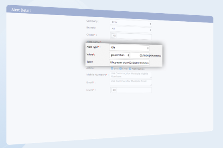
Task: Expand the Branch dropdown set to All
Action: (131, 29)
